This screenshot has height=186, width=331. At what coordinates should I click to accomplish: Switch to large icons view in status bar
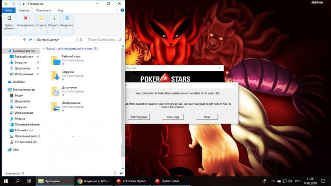pyautogui.click(x=122, y=173)
